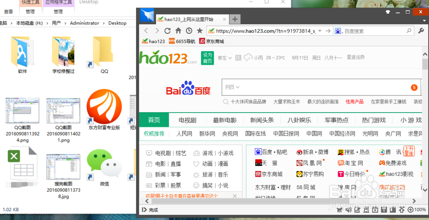Click the dog icon in status bar
Viewport: 429px width, 220px height.
tap(339, 210)
